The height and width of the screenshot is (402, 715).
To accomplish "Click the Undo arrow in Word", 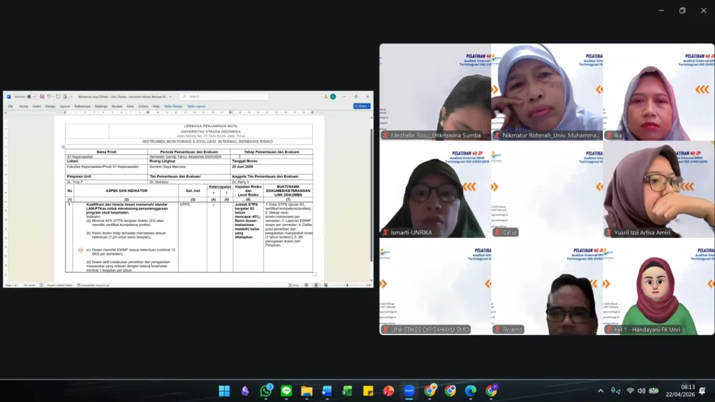I will coord(48,96).
